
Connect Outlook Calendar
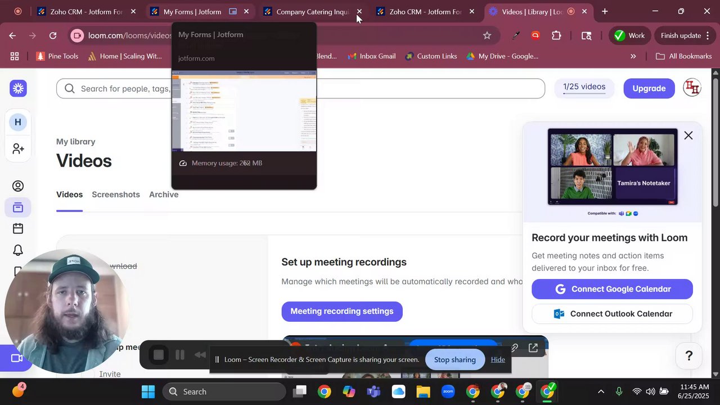(612, 314)
